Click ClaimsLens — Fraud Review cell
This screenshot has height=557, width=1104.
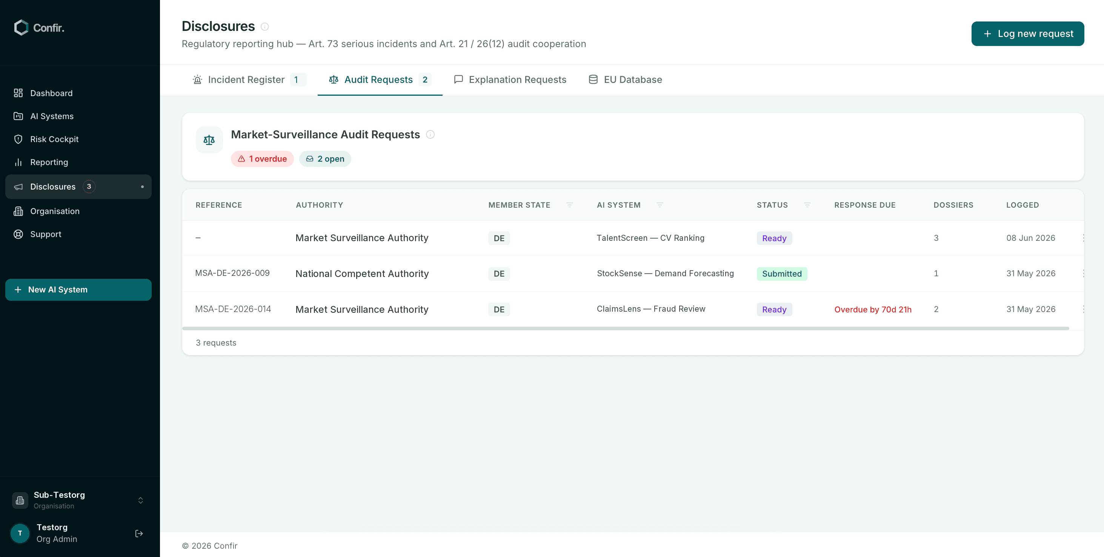[x=651, y=309]
